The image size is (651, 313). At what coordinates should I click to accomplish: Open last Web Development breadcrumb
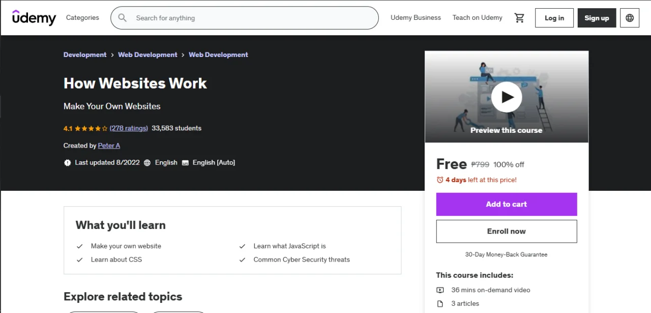218,55
